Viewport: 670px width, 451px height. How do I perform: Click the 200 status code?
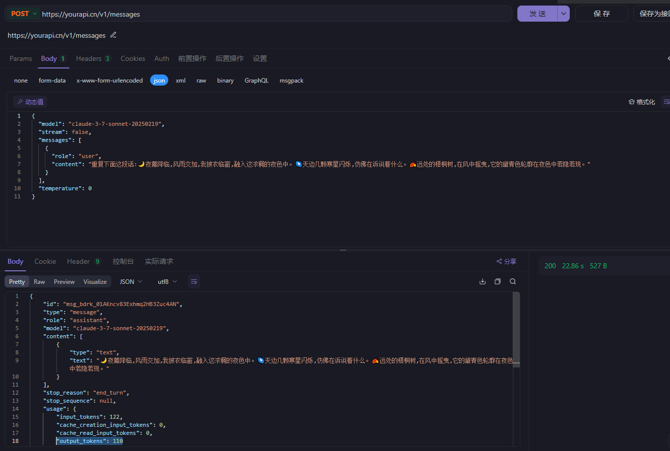pos(550,266)
